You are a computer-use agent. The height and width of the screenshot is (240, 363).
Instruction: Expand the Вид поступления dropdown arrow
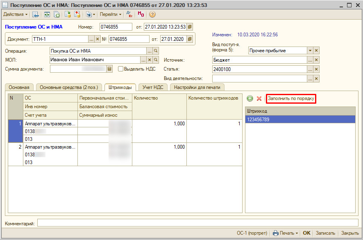coord(310,51)
